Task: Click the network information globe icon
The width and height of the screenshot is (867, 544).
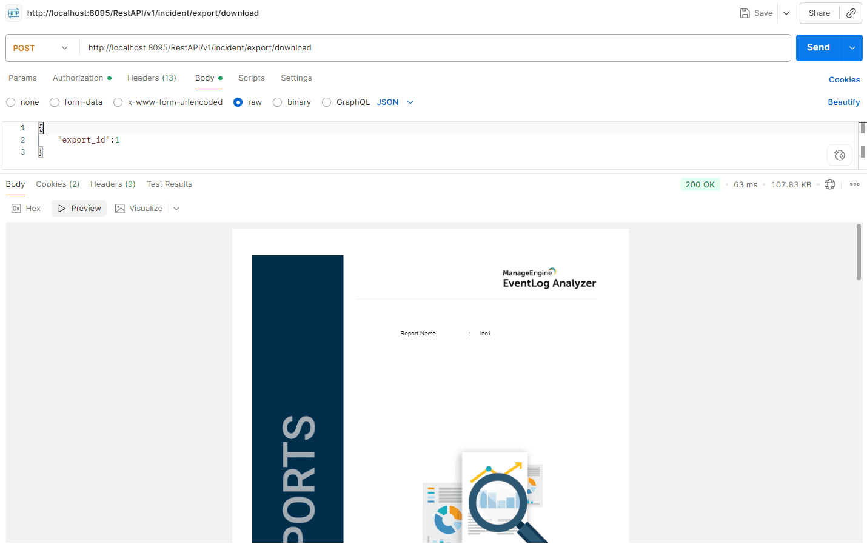Action: click(830, 184)
